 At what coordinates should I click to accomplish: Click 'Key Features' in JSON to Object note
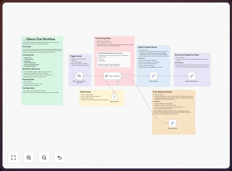141,58
